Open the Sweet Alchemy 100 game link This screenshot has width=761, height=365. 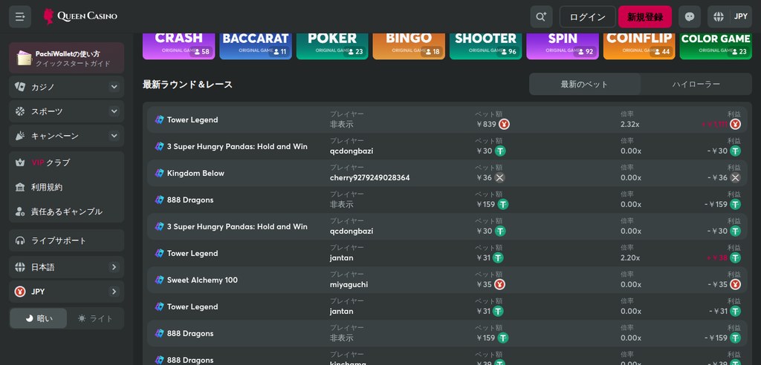pos(202,280)
